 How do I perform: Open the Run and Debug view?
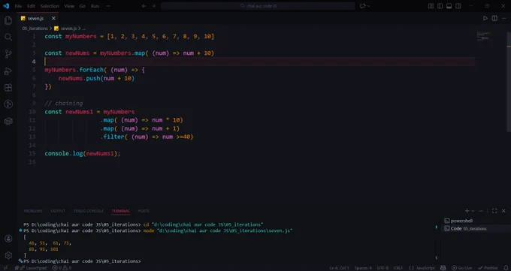pos(8,71)
